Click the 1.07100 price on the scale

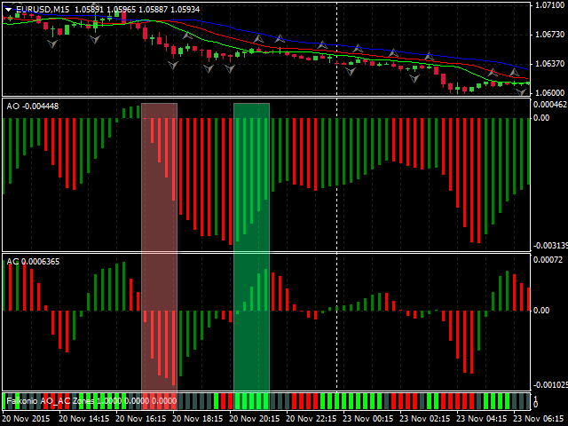[549, 5]
